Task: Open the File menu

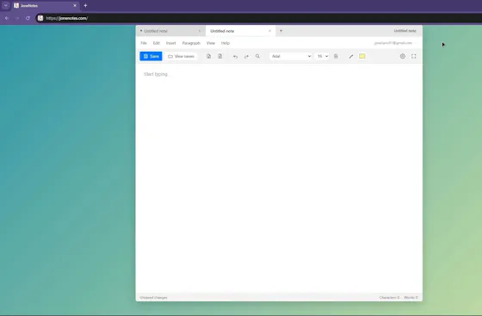Action: [144, 43]
